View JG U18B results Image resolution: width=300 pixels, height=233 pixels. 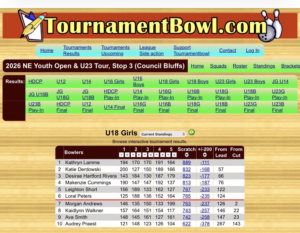click(x=88, y=94)
